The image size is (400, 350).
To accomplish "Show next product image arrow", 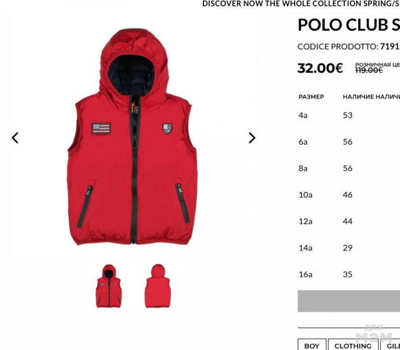I will click(x=252, y=138).
